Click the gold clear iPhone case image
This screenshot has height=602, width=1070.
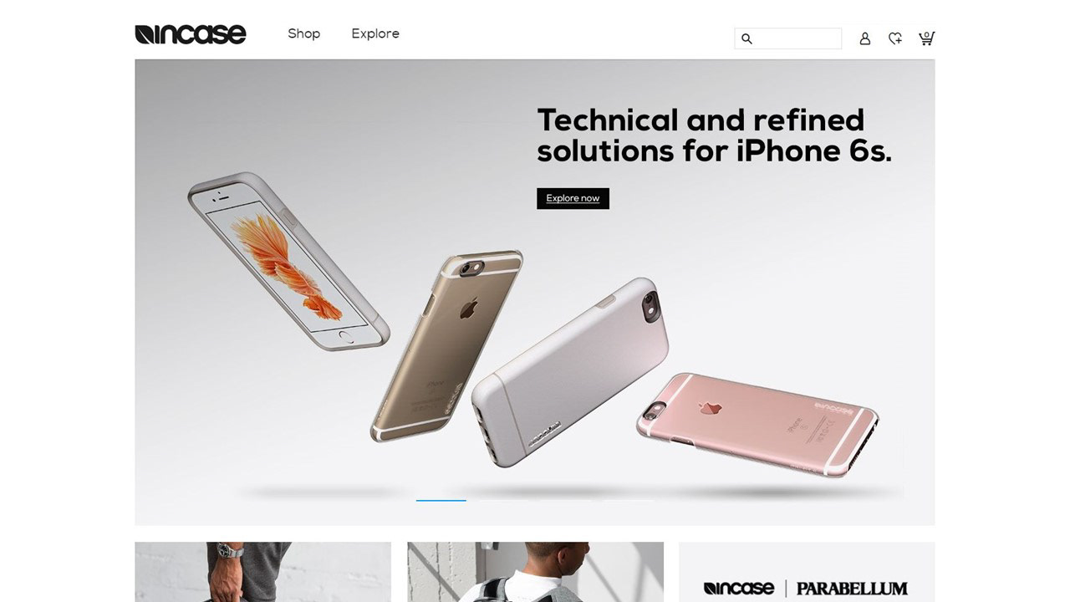(446, 344)
